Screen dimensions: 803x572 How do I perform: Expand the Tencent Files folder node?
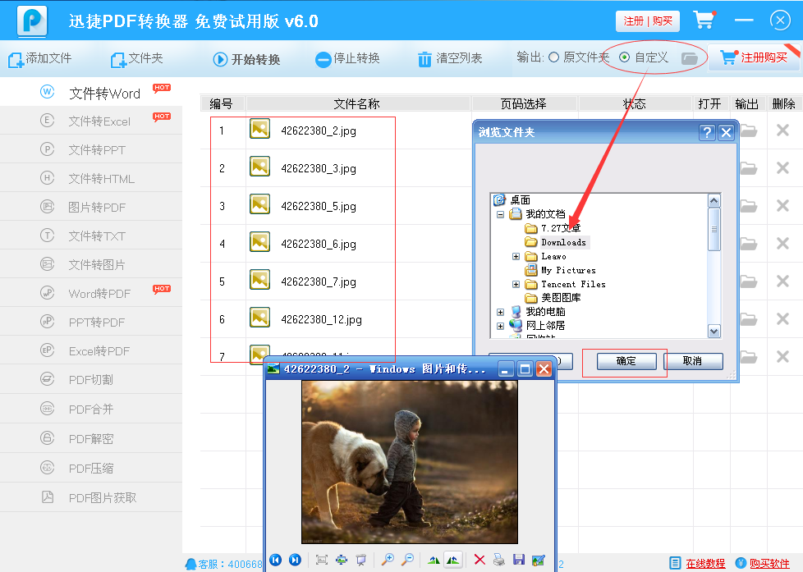(x=516, y=284)
